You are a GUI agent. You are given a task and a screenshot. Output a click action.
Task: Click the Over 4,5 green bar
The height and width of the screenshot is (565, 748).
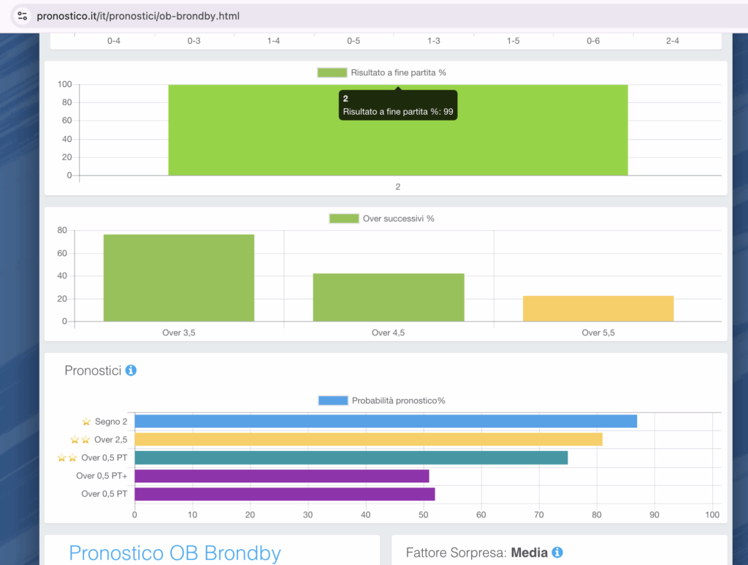[x=389, y=297]
